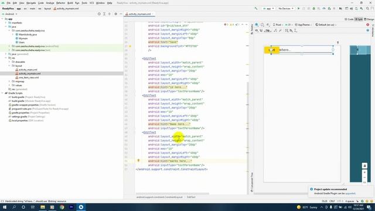The height and width of the screenshot is (211, 375).
Task: Click the ReadyViva breadcrumb
Action: point(8,8)
